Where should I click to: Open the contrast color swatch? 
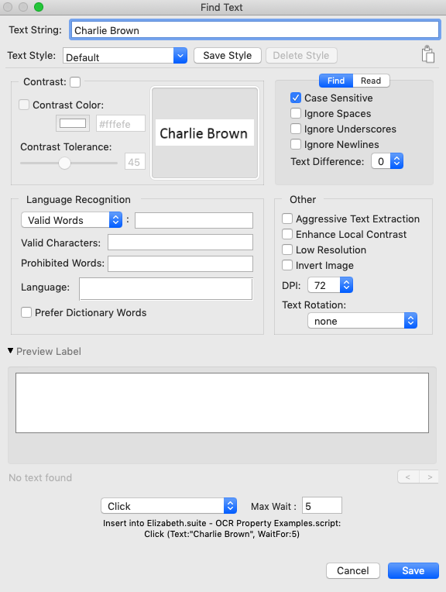73,123
